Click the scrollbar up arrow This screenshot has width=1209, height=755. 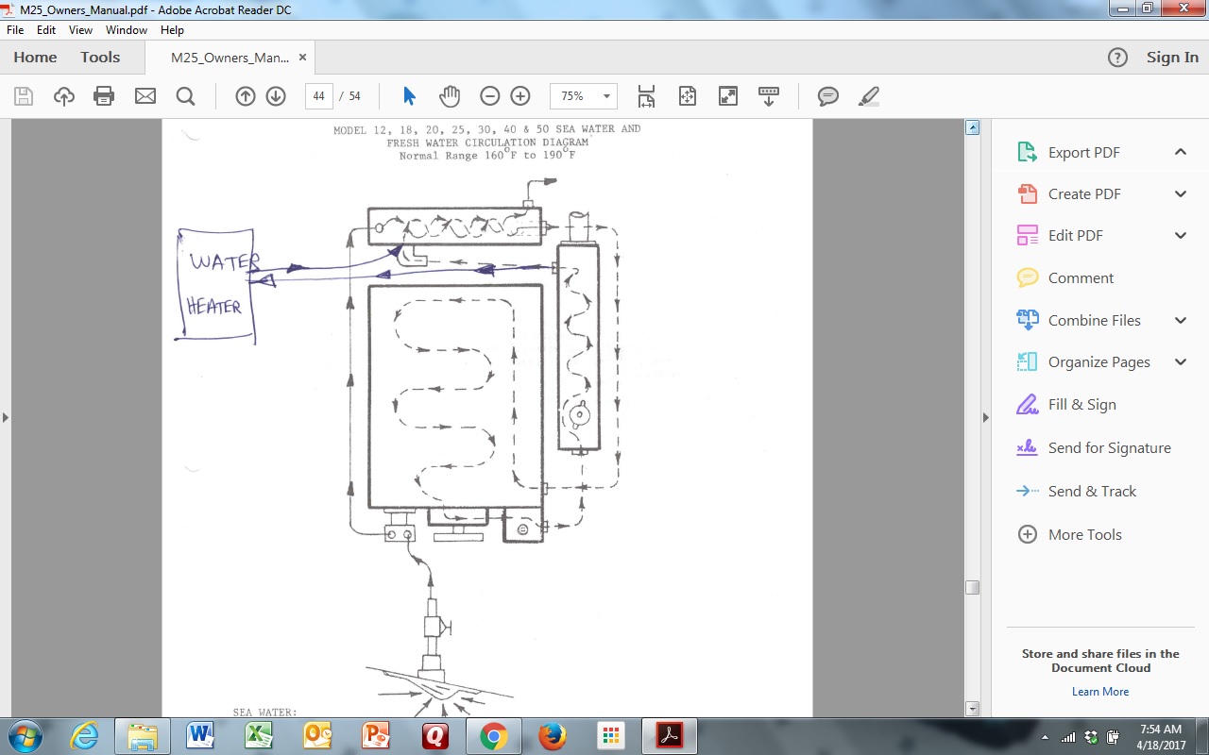(973, 127)
